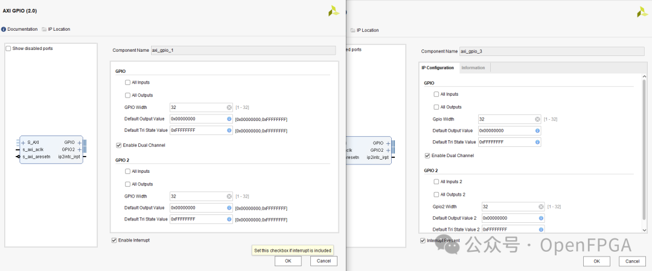Click GPIO 2 Default Tri State Value field in left window

click(201, 219)
